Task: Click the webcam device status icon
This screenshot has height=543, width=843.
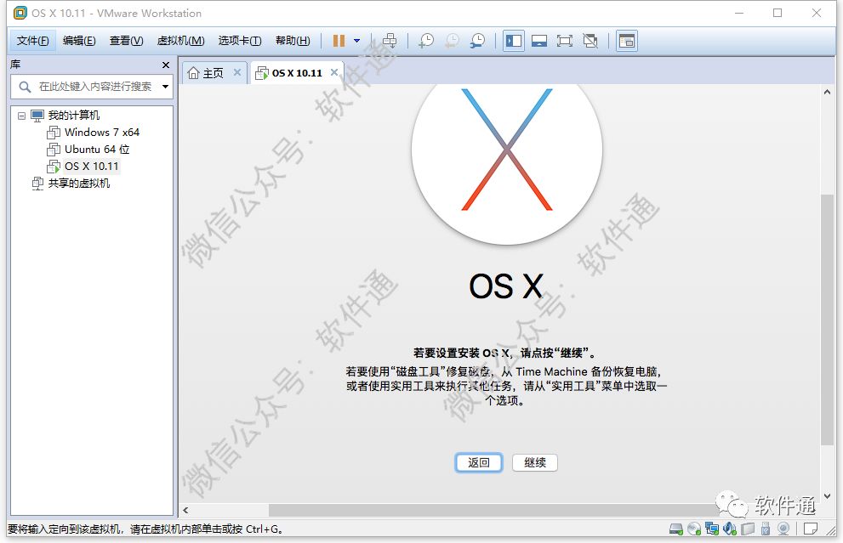Action: coord(783,529)
